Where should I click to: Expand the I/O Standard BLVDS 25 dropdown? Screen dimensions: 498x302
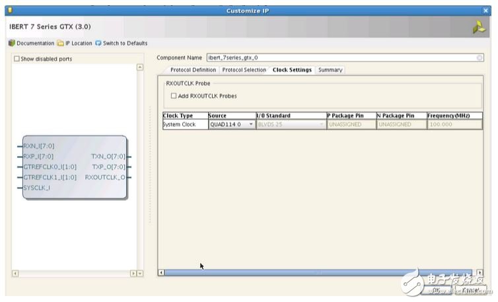click(x=322, y=124)
